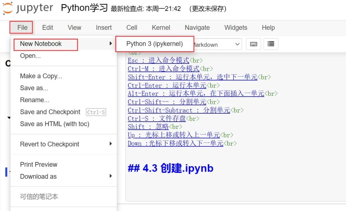
Task: Click the Ctrl-Enter shortcut link
Action: pyautogui.click(x=167, y=85)
